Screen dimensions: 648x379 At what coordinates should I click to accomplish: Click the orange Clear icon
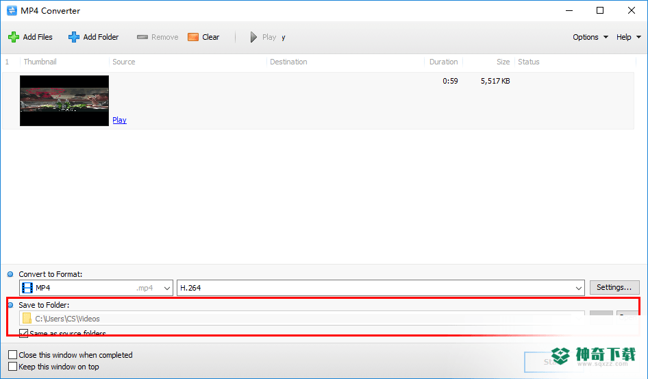[193, 37]
